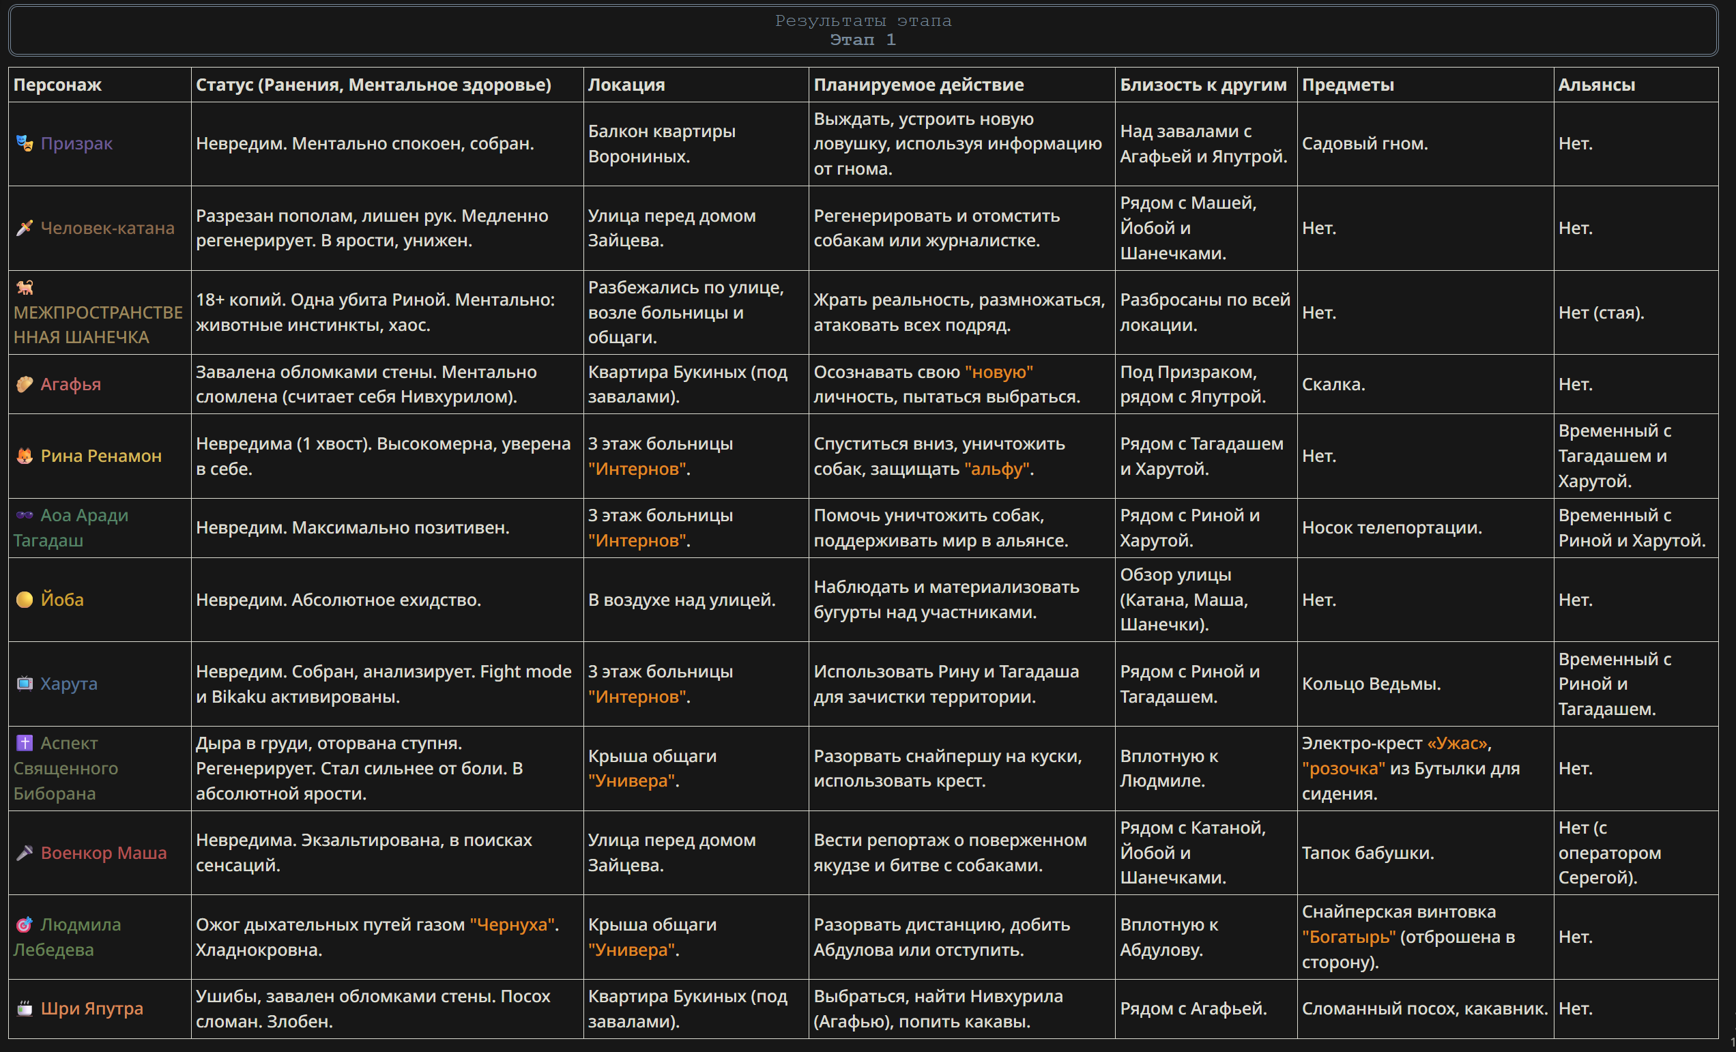This screenshot has width=1736, height=1052.
Task: Select the Военкор Маша name
Action: click(104, 853)
